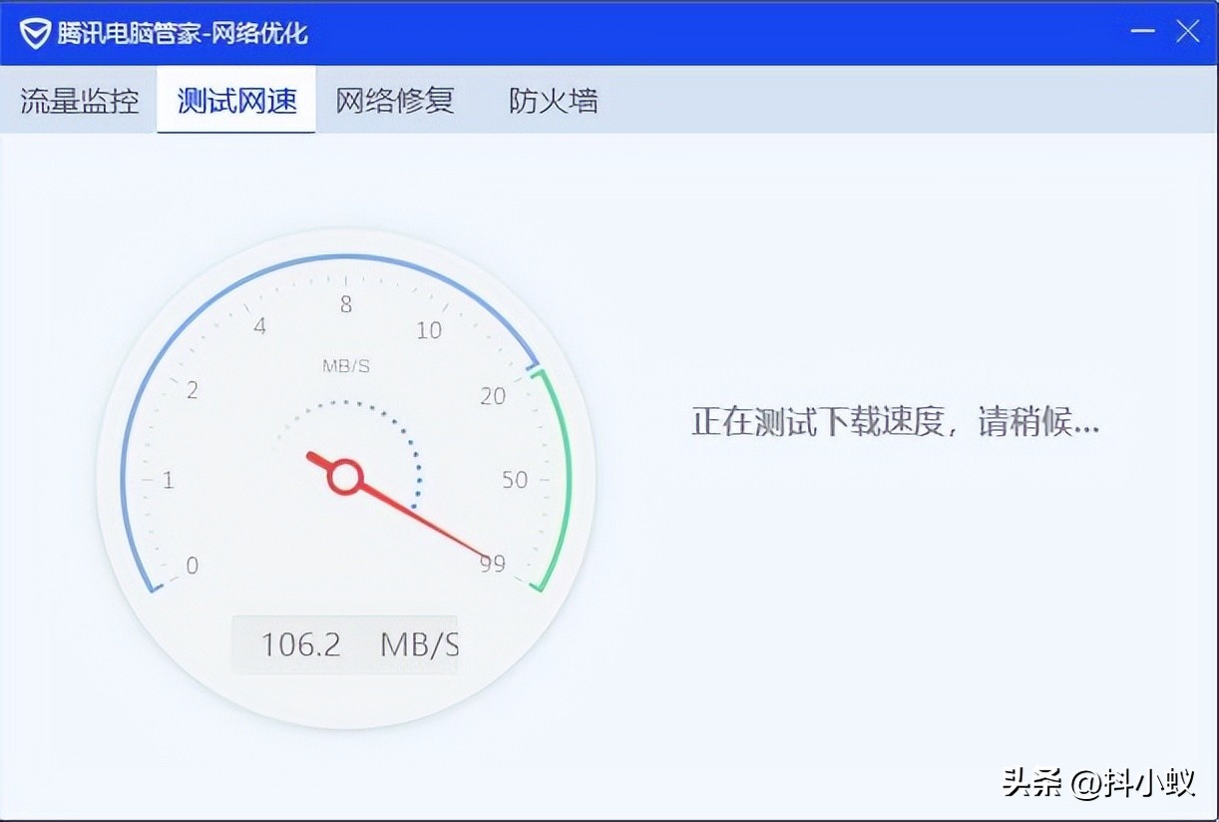Viewport: 1219px width, 822px height.
Task: Select the 测试网速 tab
Action: (x=236, y=101)
